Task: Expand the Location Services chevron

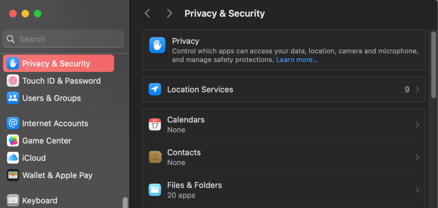Action: coord(417,89)
